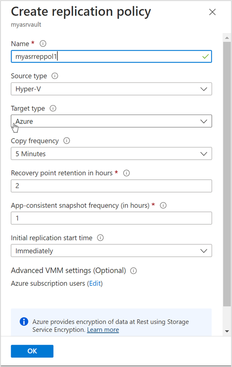Click the Initial replication start time info icon
The image size is (232, 367).
tap(100, 238)
